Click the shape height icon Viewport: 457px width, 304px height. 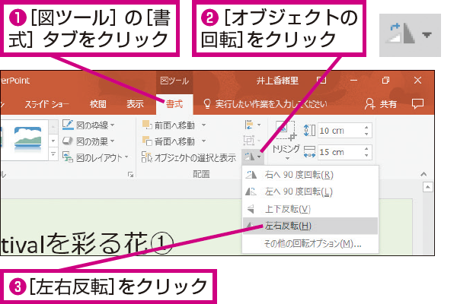tap(309, 131)
